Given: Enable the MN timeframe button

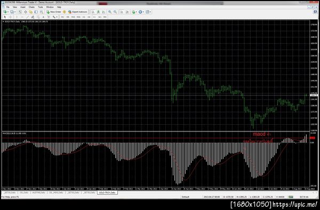Looking at the screenshot, I should pyautogui.click(x=105, y=17).
